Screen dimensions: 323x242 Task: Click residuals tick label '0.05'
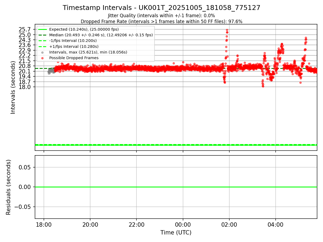[x=25, y=167]
